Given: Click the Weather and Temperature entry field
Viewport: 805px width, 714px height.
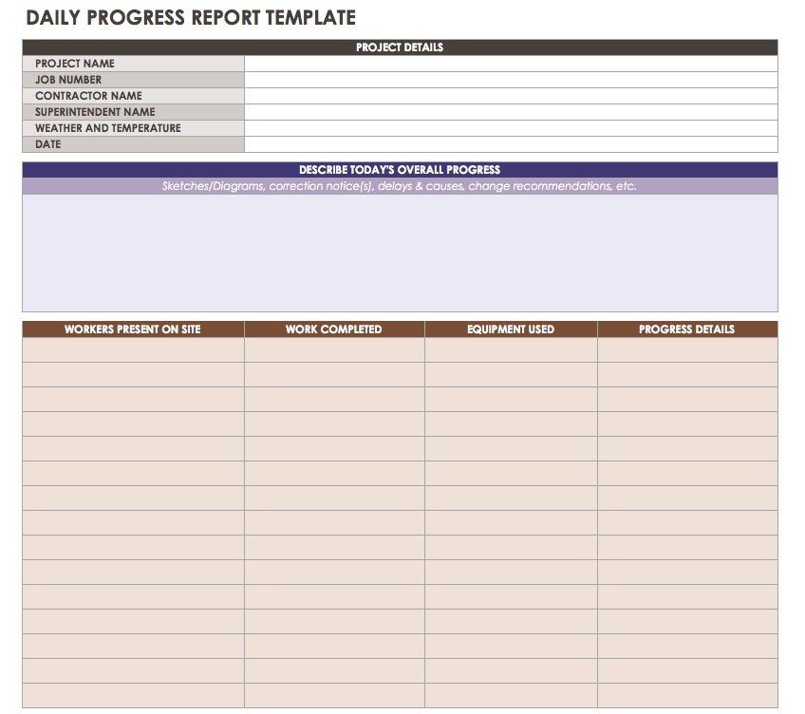Looking at the screenshot, I should tap(510, 128).
